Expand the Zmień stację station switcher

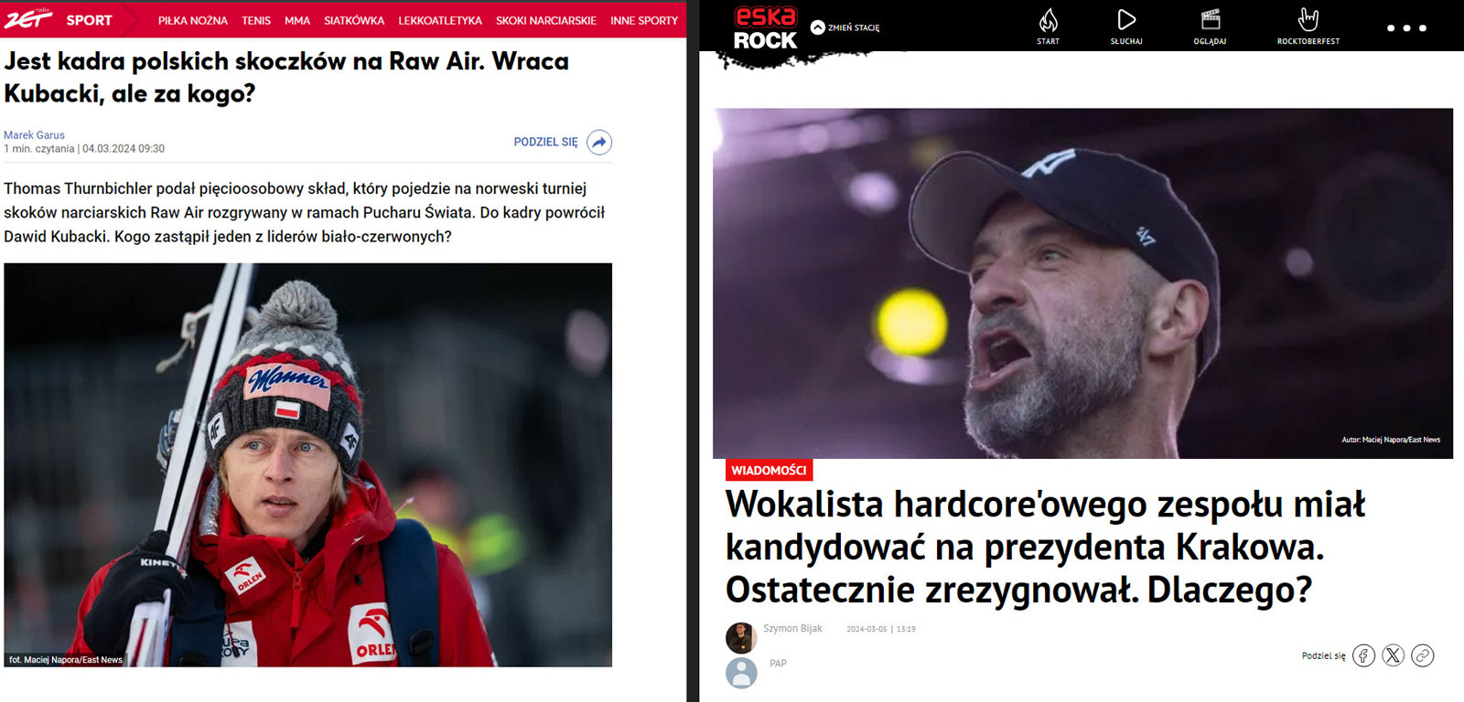(x=845, y=27)
